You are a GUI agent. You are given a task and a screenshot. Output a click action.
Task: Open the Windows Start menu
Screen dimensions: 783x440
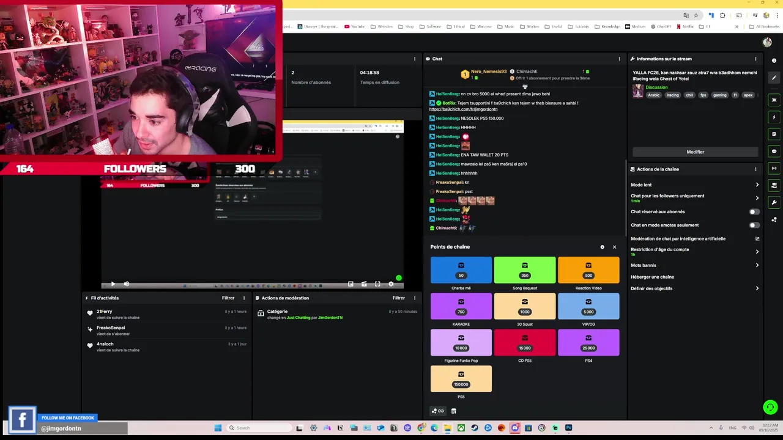click(218, 428)
